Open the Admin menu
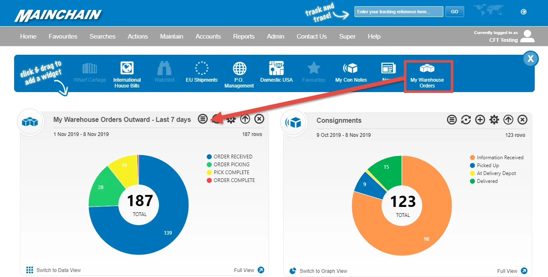548x277 pixels. (x=276, y=36)
